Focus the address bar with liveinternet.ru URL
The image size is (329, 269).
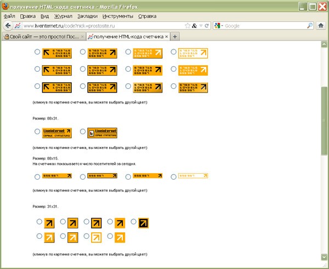103,26
